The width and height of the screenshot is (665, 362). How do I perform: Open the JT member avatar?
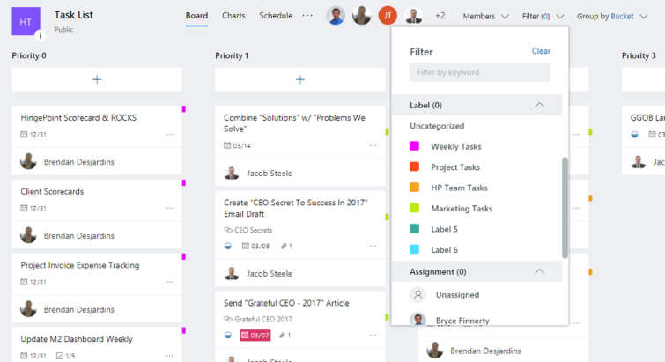(x=388, y=16)
